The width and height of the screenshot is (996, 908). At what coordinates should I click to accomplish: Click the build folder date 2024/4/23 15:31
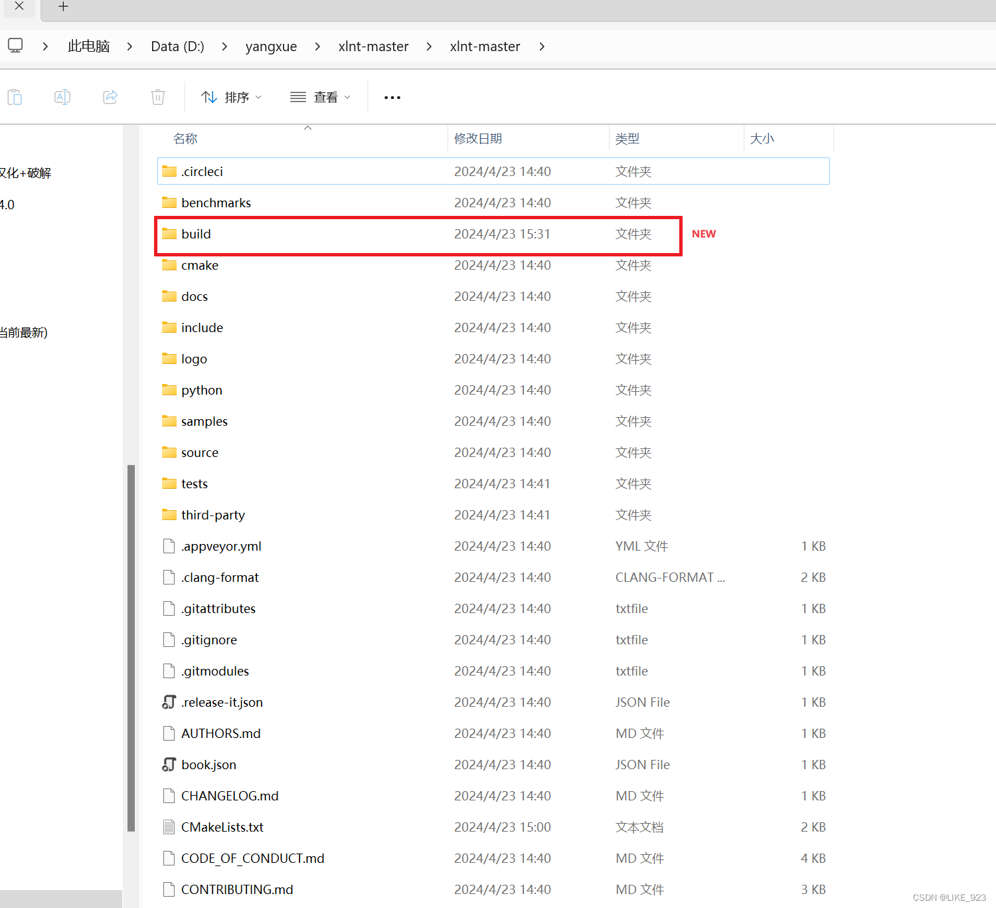[502, 234]
